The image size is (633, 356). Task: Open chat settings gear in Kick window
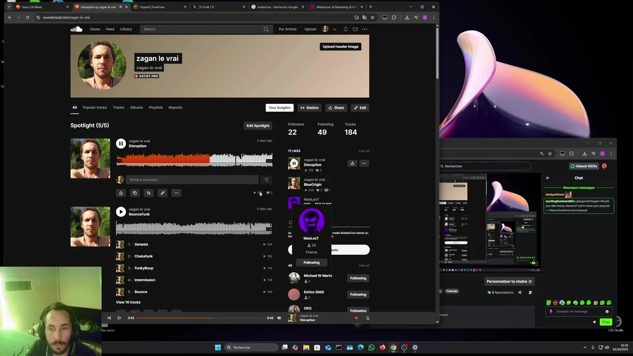[594, 322]
